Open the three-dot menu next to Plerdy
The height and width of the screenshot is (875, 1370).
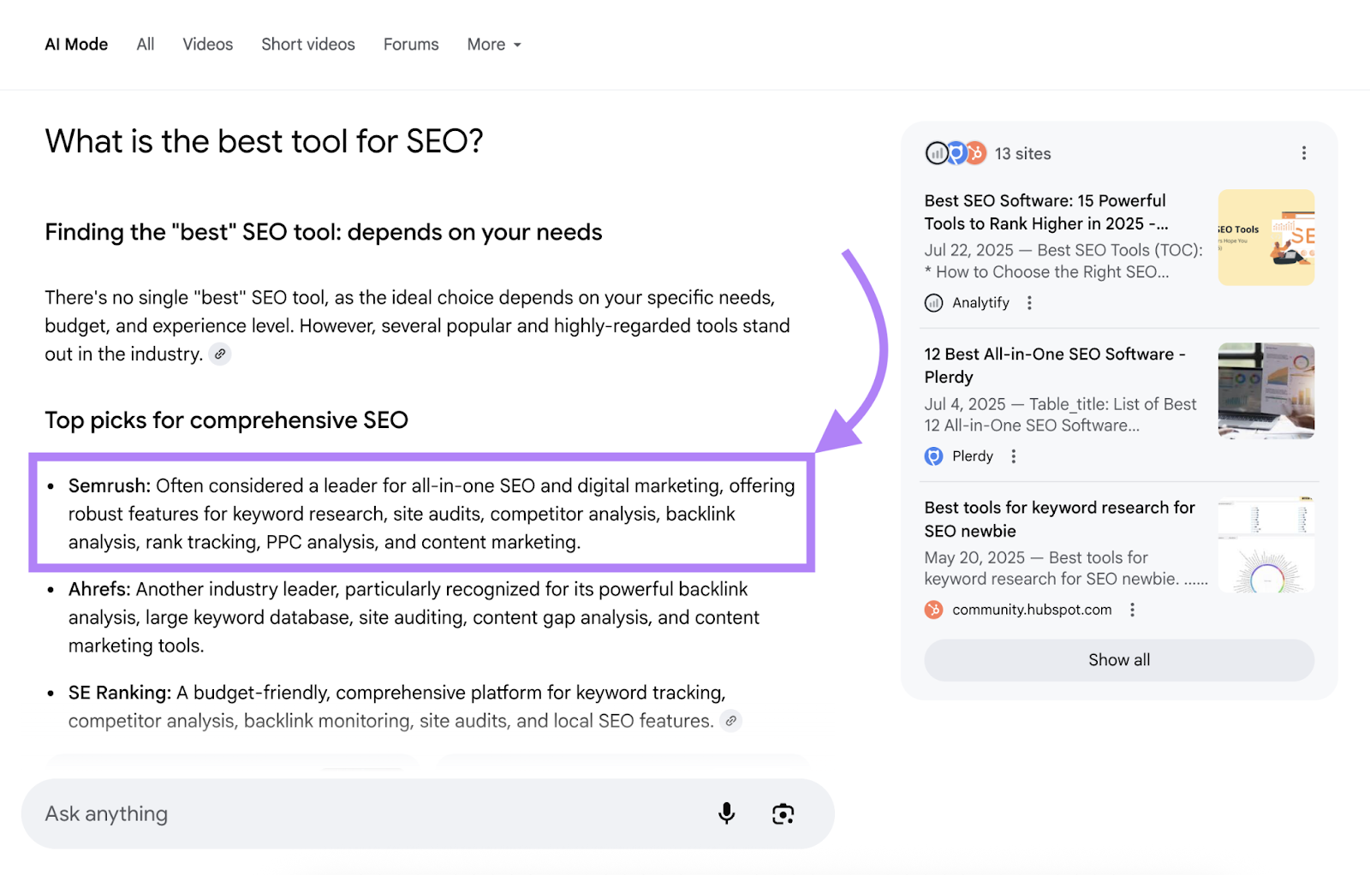[1013, 455]
